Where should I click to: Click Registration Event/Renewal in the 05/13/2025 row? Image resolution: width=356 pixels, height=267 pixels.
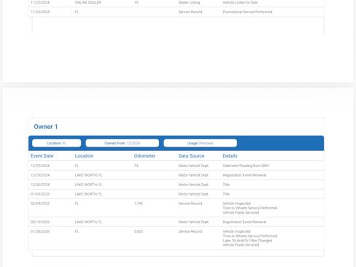[244, 222]
